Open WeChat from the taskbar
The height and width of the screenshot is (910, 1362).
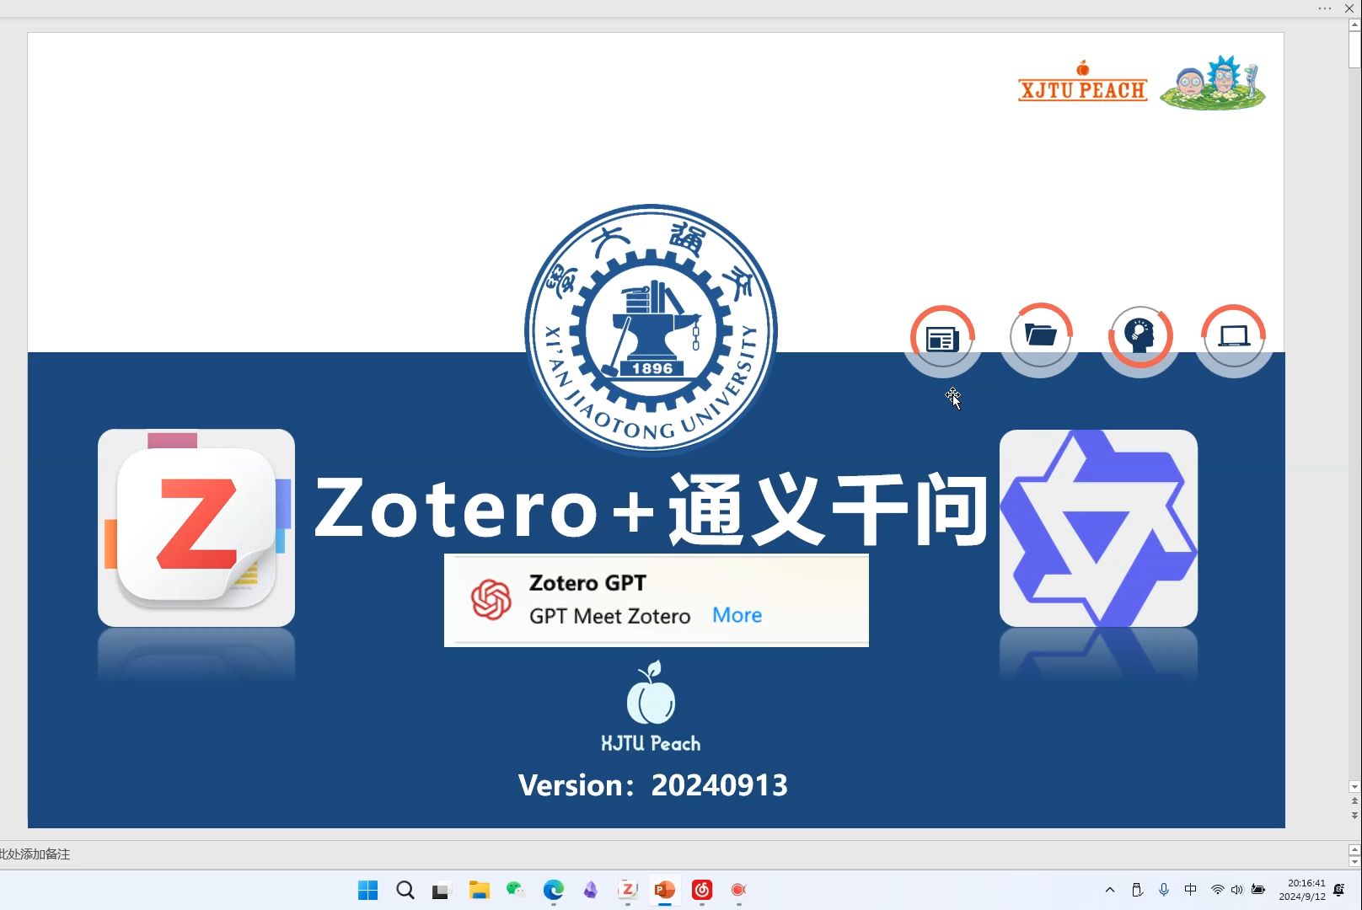coord(516,890)
